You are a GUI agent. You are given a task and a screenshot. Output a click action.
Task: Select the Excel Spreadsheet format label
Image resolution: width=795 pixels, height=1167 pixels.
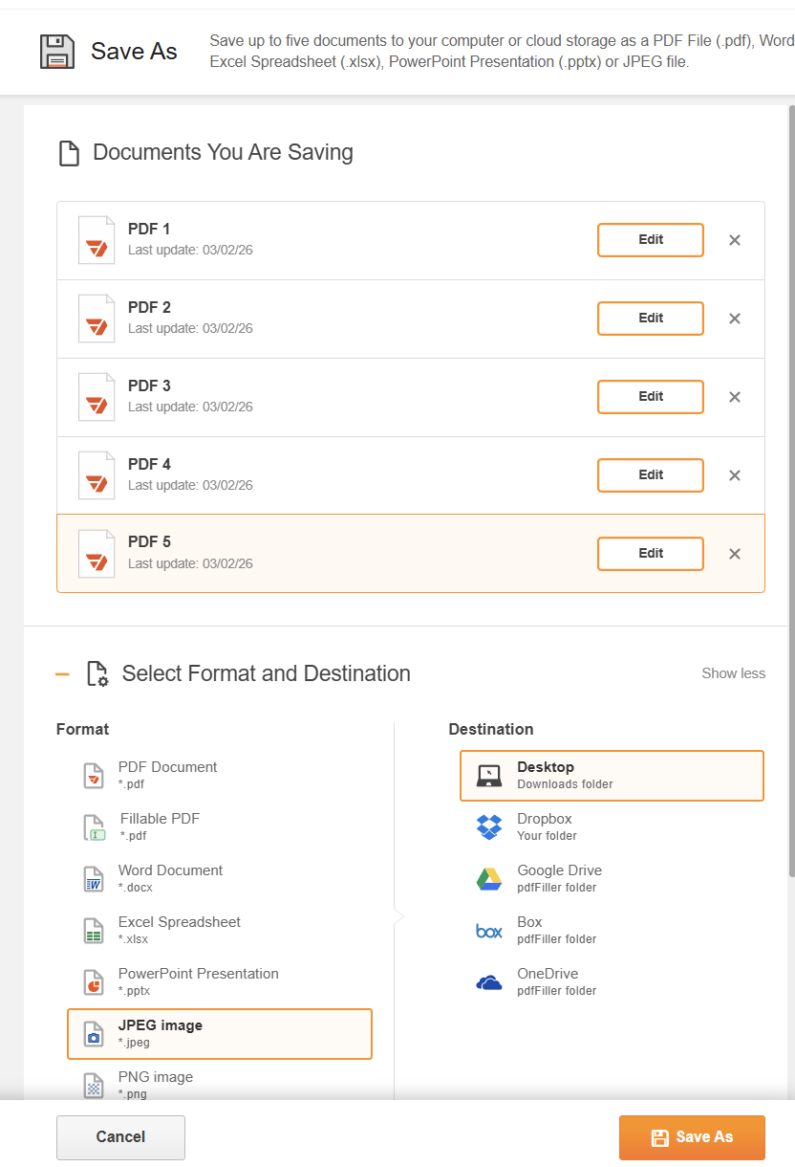tap(180, 922)
